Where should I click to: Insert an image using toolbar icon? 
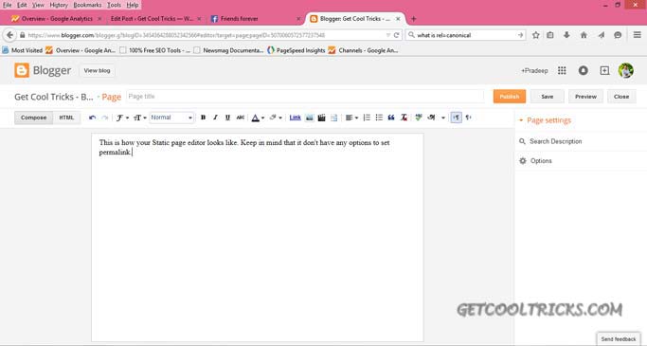[x=309, y=118]
